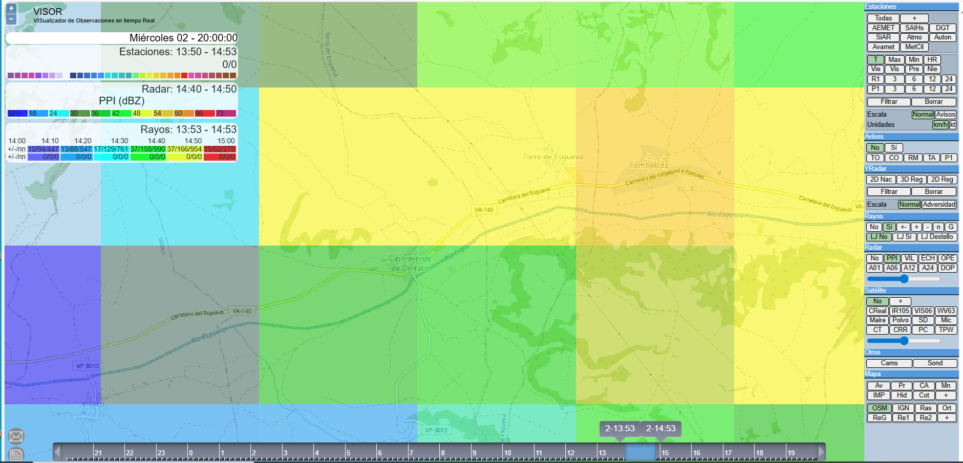Switch base map to IGN
Image resolution: width=963 pixels, height=463 pixels.
(904, 408)
